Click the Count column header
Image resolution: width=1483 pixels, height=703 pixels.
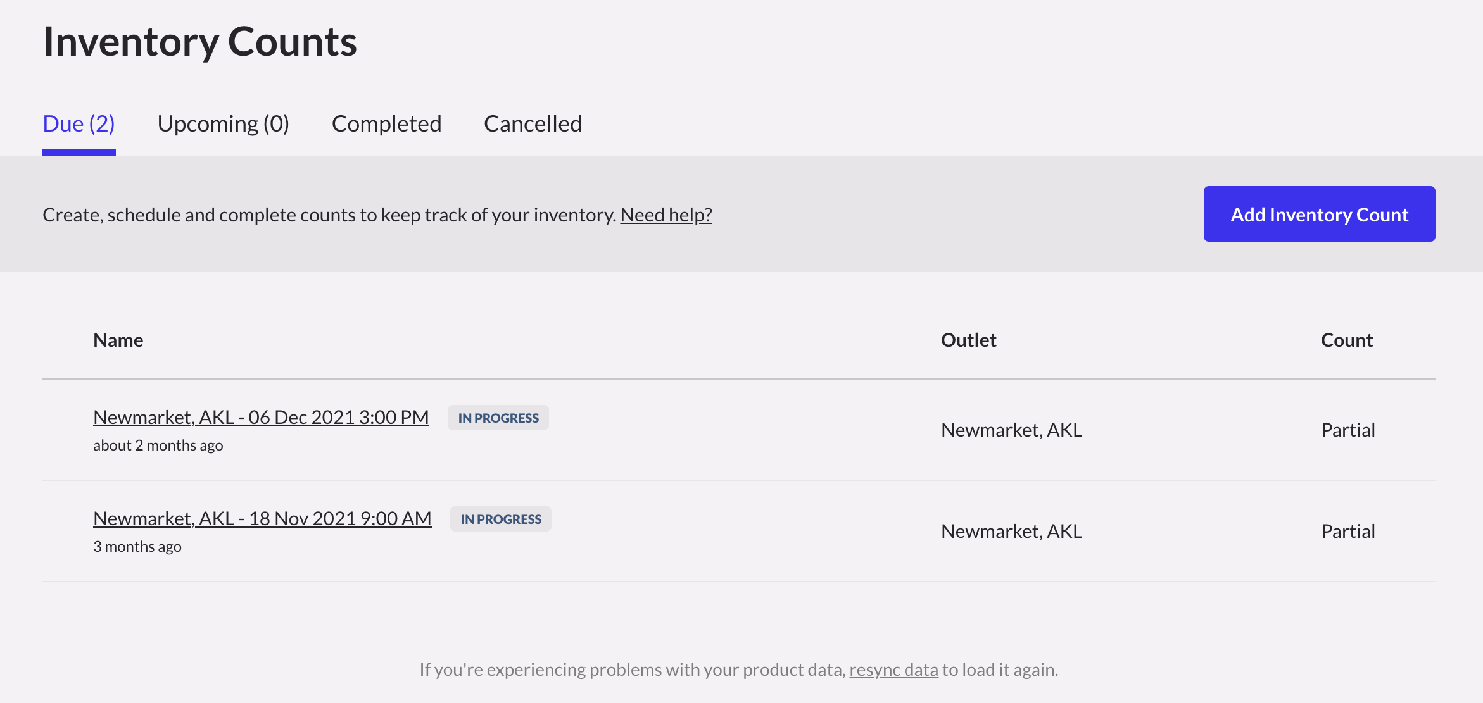tap(1346, 340)
